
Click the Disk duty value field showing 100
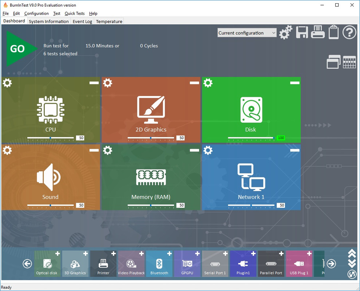(x=281, y=138)
